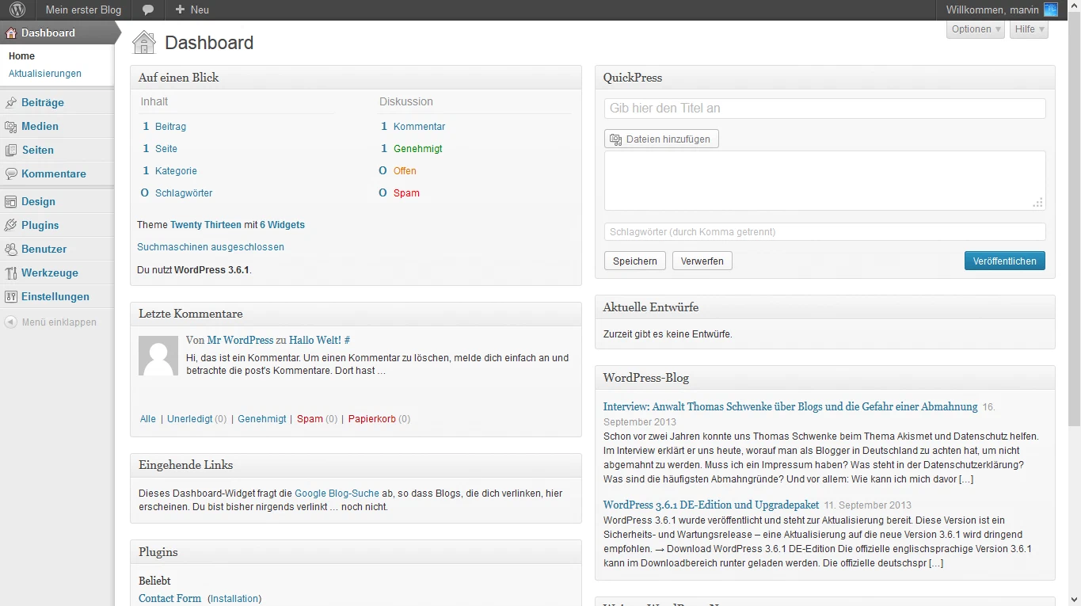Click the marvin user avatar
Image resolution: width=1081 pixels, height=606 pixels.
(1051, 10)
